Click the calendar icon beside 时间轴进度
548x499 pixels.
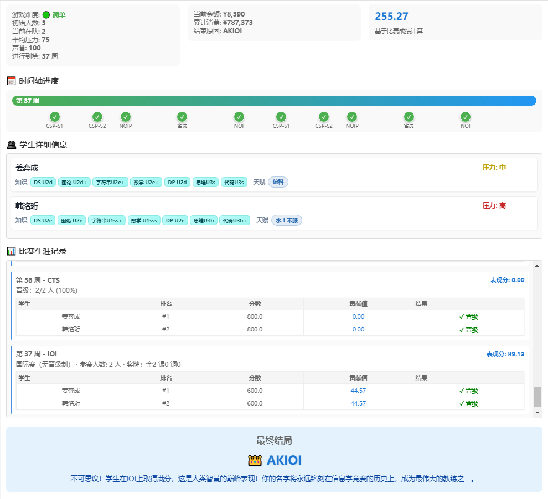[11, 81]
